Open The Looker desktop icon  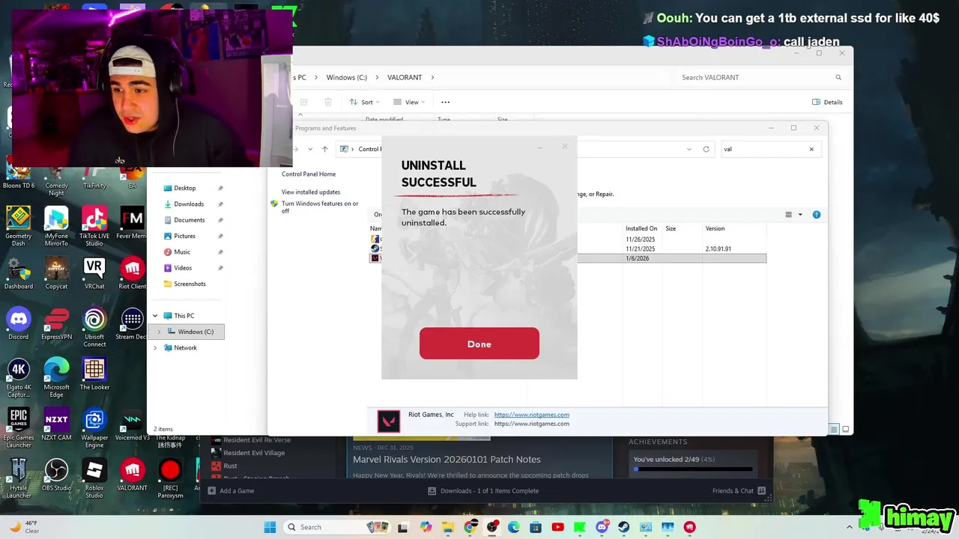(x=94, y=374)
